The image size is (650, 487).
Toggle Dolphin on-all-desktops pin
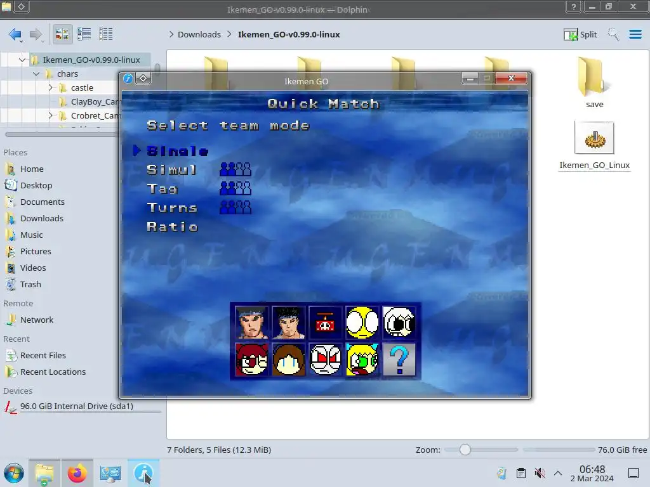(22, 6)
